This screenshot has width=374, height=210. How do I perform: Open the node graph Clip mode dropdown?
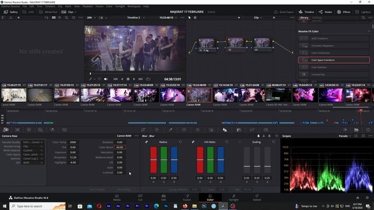(258, 17)
